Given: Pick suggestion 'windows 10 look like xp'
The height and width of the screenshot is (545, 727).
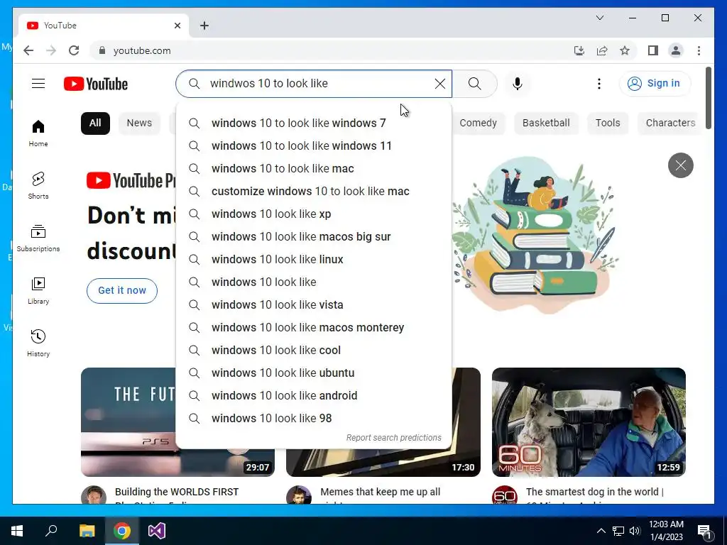Looking at the screenshot, I should pos(314,214).
